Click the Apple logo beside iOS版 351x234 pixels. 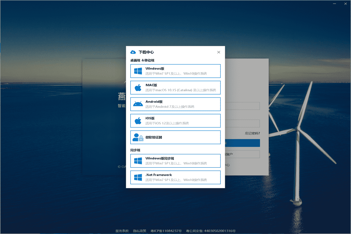(x=138, y=121)
